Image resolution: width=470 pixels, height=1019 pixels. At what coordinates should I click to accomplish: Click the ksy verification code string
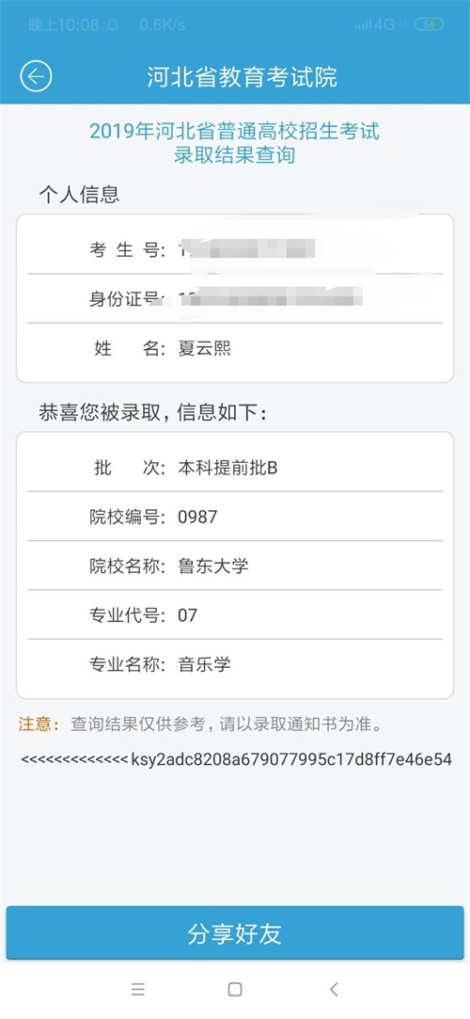pos(291,759)
